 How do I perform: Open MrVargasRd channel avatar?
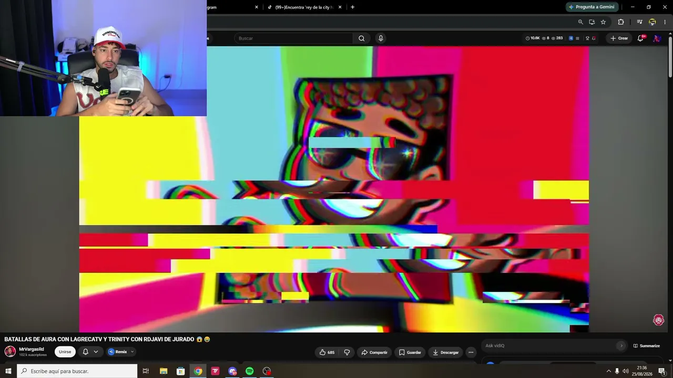point(10,351)
